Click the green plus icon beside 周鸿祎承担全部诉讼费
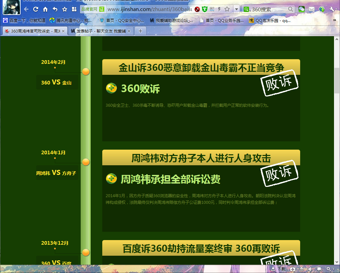This screenshot has height=273, width=340. click(x=112, y=179)
